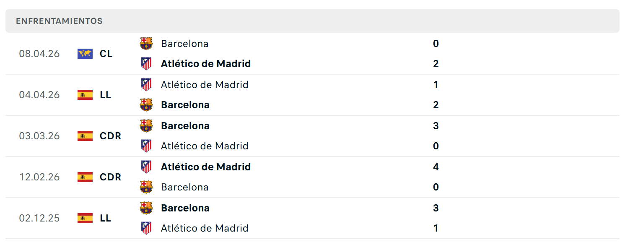Select the CDR label on 03.03.26
This screenshot has width=625, height=245.
click(111, 136)
